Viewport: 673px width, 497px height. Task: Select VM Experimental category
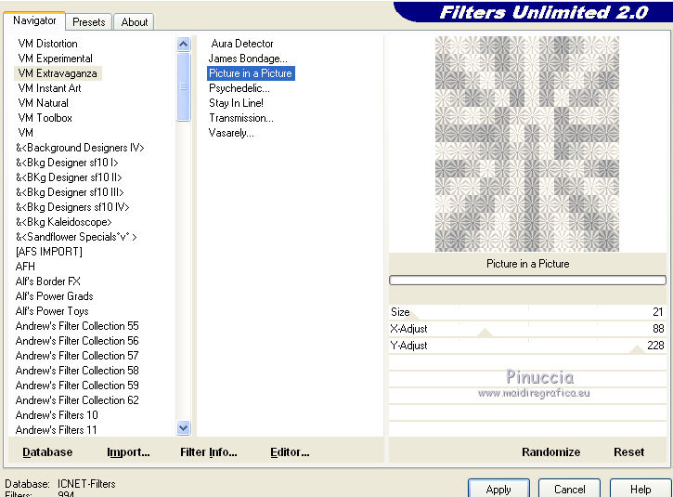click(x=55, y=59)
